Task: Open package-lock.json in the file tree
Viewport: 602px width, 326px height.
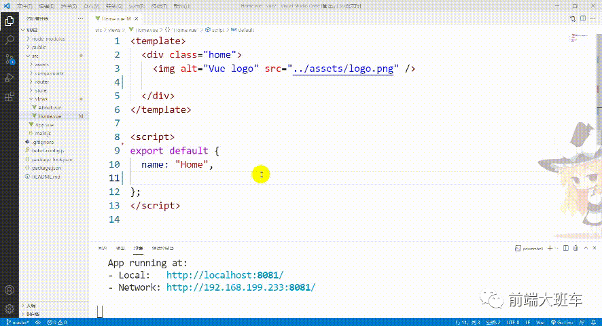Action: (x=54, y=160)
